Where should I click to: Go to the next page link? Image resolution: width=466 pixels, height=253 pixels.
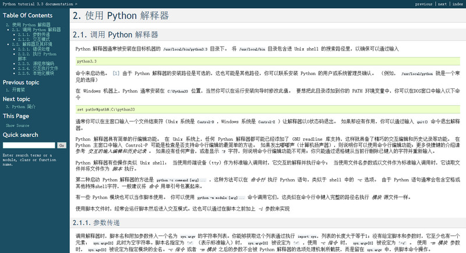click(442, 4)
